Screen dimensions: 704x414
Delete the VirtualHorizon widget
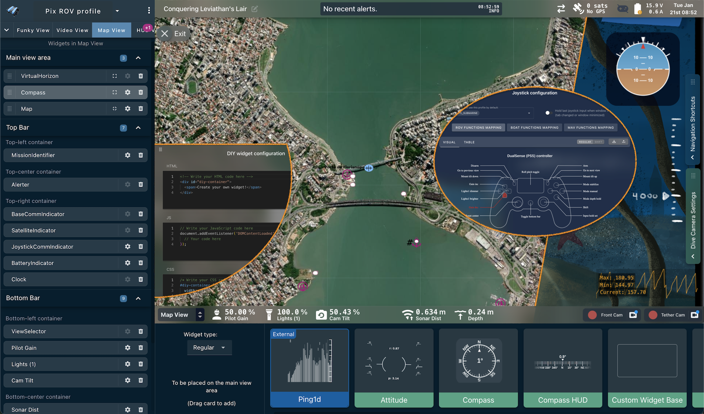point(141,76)
